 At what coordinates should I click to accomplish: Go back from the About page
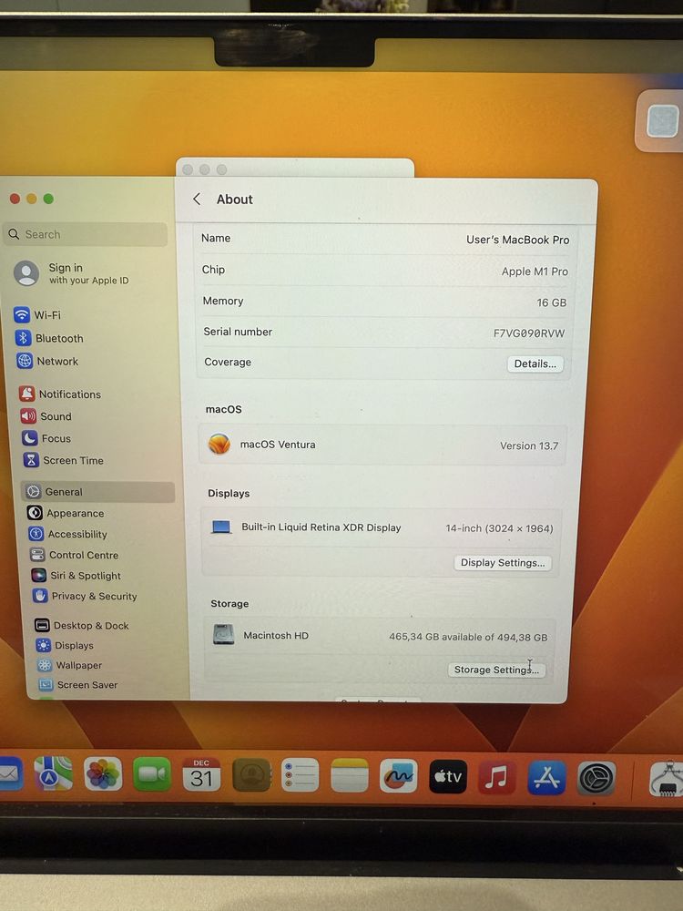click(197, 200)
